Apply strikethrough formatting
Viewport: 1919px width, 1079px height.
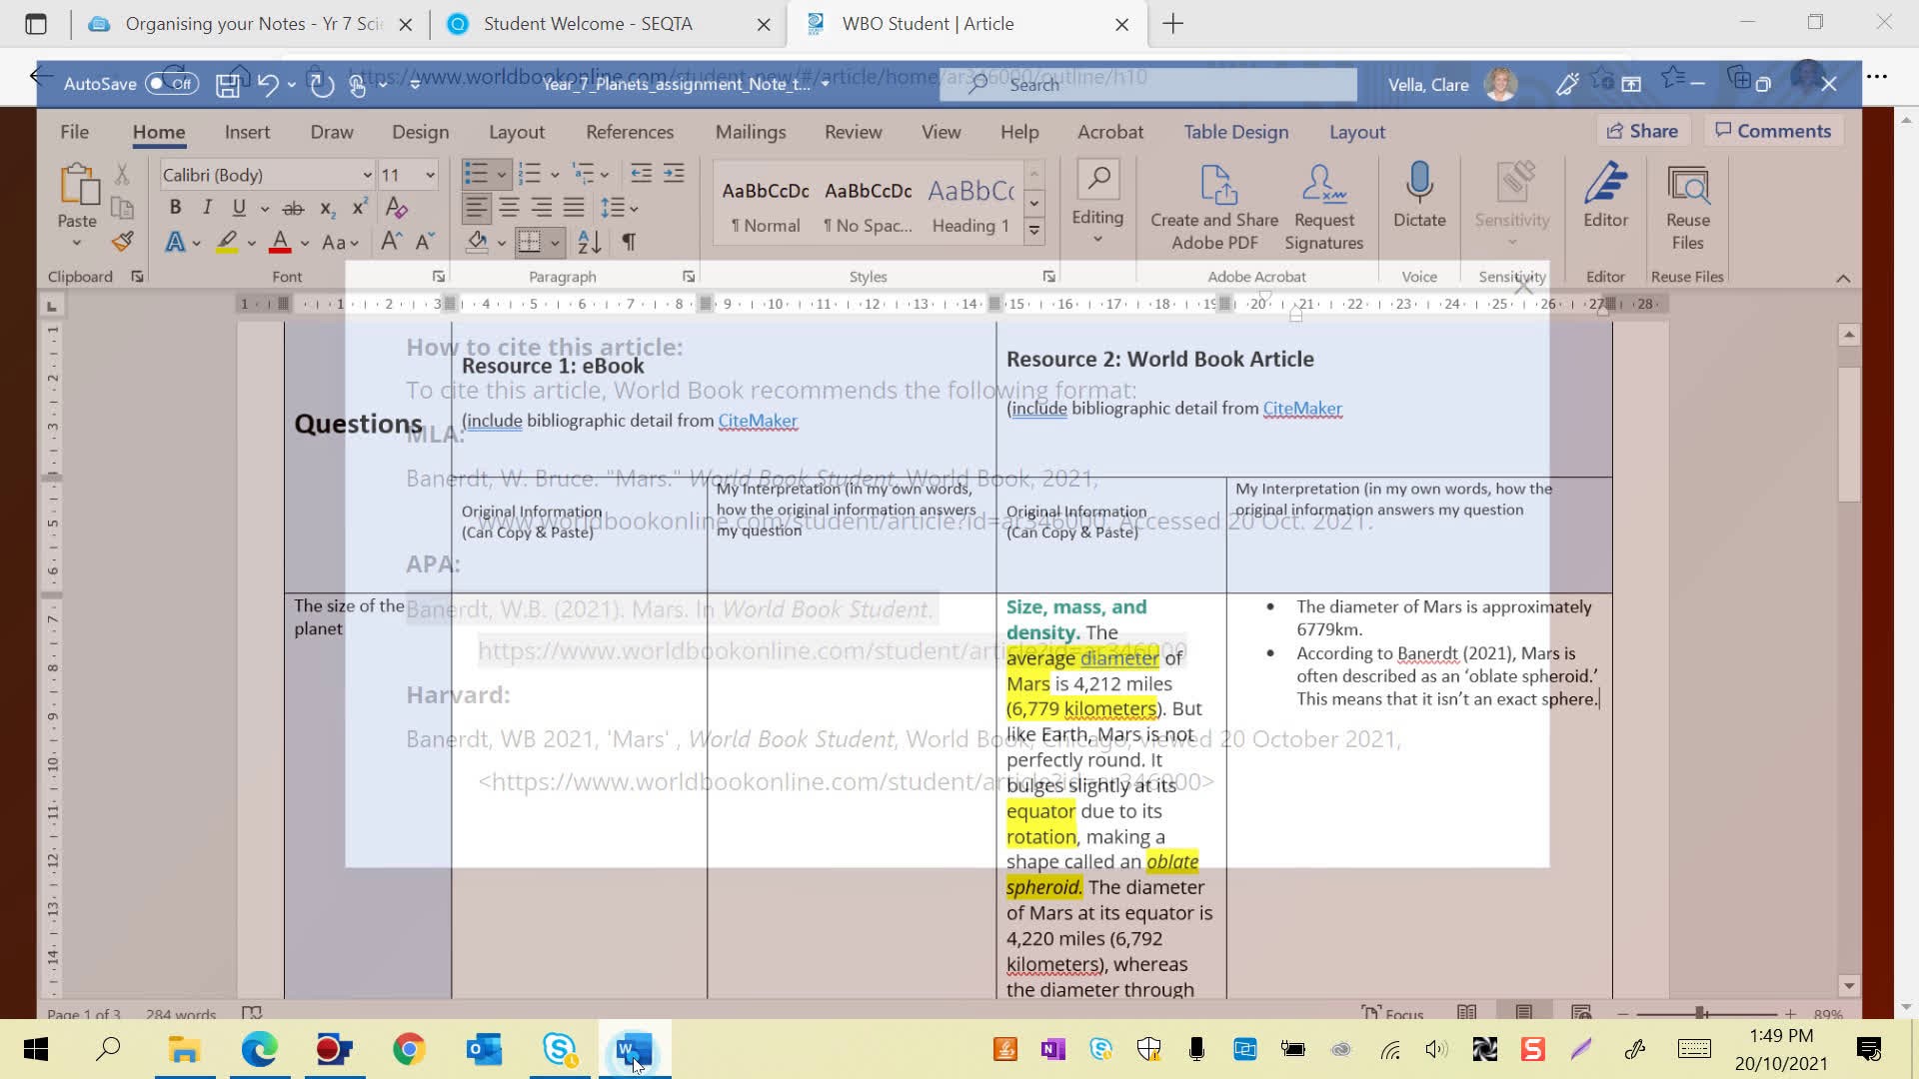tap(293, 209)
